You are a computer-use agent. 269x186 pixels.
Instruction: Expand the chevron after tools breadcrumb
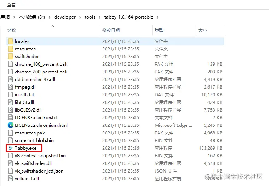pyautogui.click(x=100, y=17)
